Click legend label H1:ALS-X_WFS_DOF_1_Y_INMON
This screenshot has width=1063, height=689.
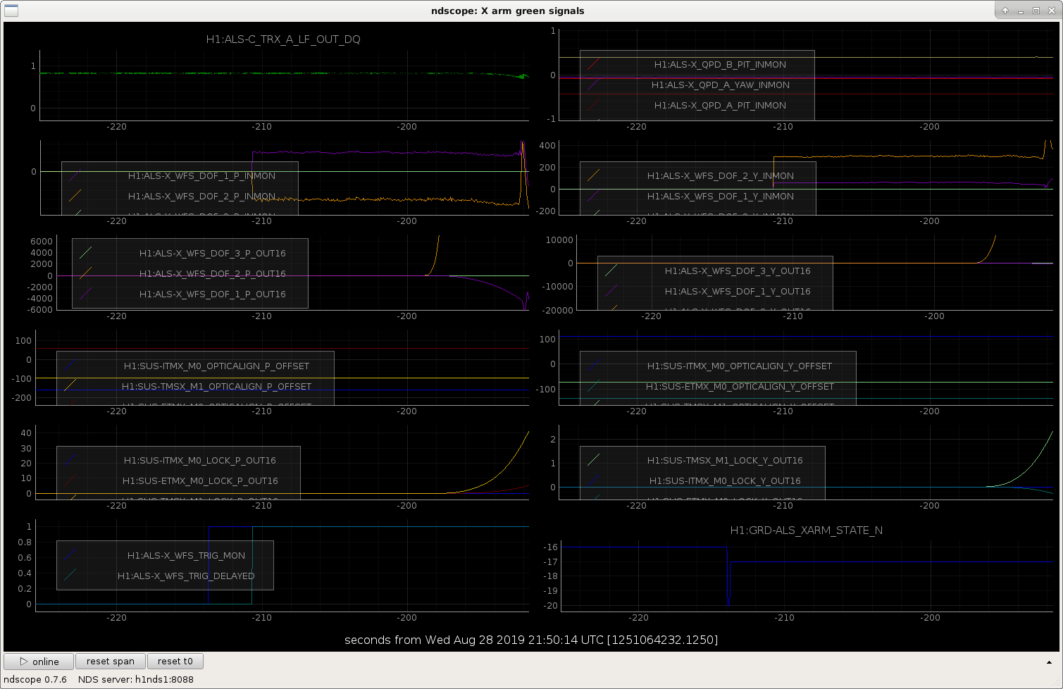pos(721,196)
